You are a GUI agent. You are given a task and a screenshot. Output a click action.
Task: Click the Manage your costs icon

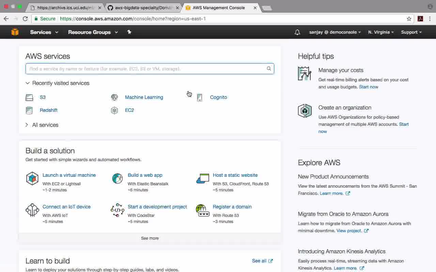305,73
